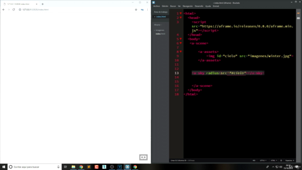Click the Live Preview lightning icon in Brackets
This screenshot has width=302, height=170.
(x=298, y=13)
